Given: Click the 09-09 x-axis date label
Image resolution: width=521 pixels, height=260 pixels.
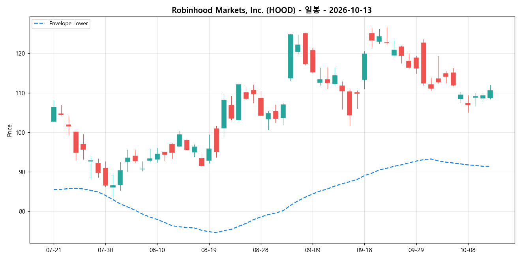Looking at the screenshot, I should click(313, 250).
